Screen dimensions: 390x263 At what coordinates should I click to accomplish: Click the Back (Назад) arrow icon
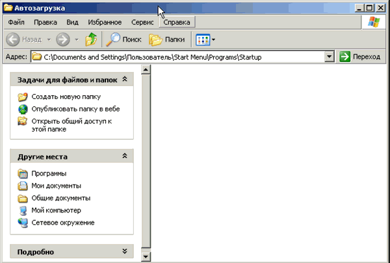tap(12, 40)
